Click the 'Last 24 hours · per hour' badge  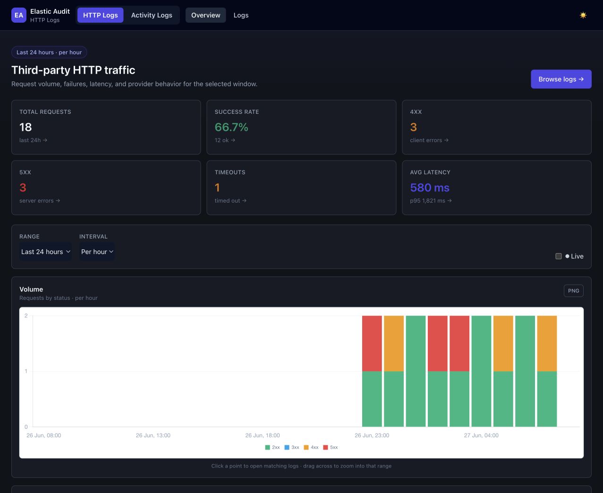pyautogui.click(x=49, y=52)
